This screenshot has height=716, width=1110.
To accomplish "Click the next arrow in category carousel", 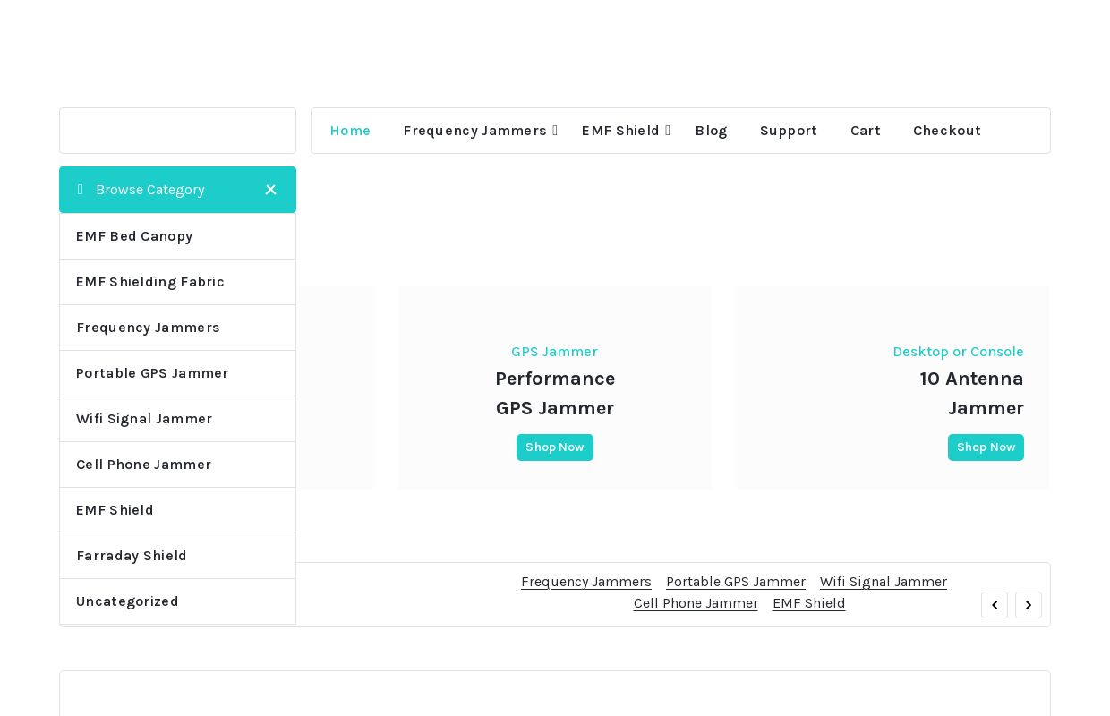I will pos(1028,605).
